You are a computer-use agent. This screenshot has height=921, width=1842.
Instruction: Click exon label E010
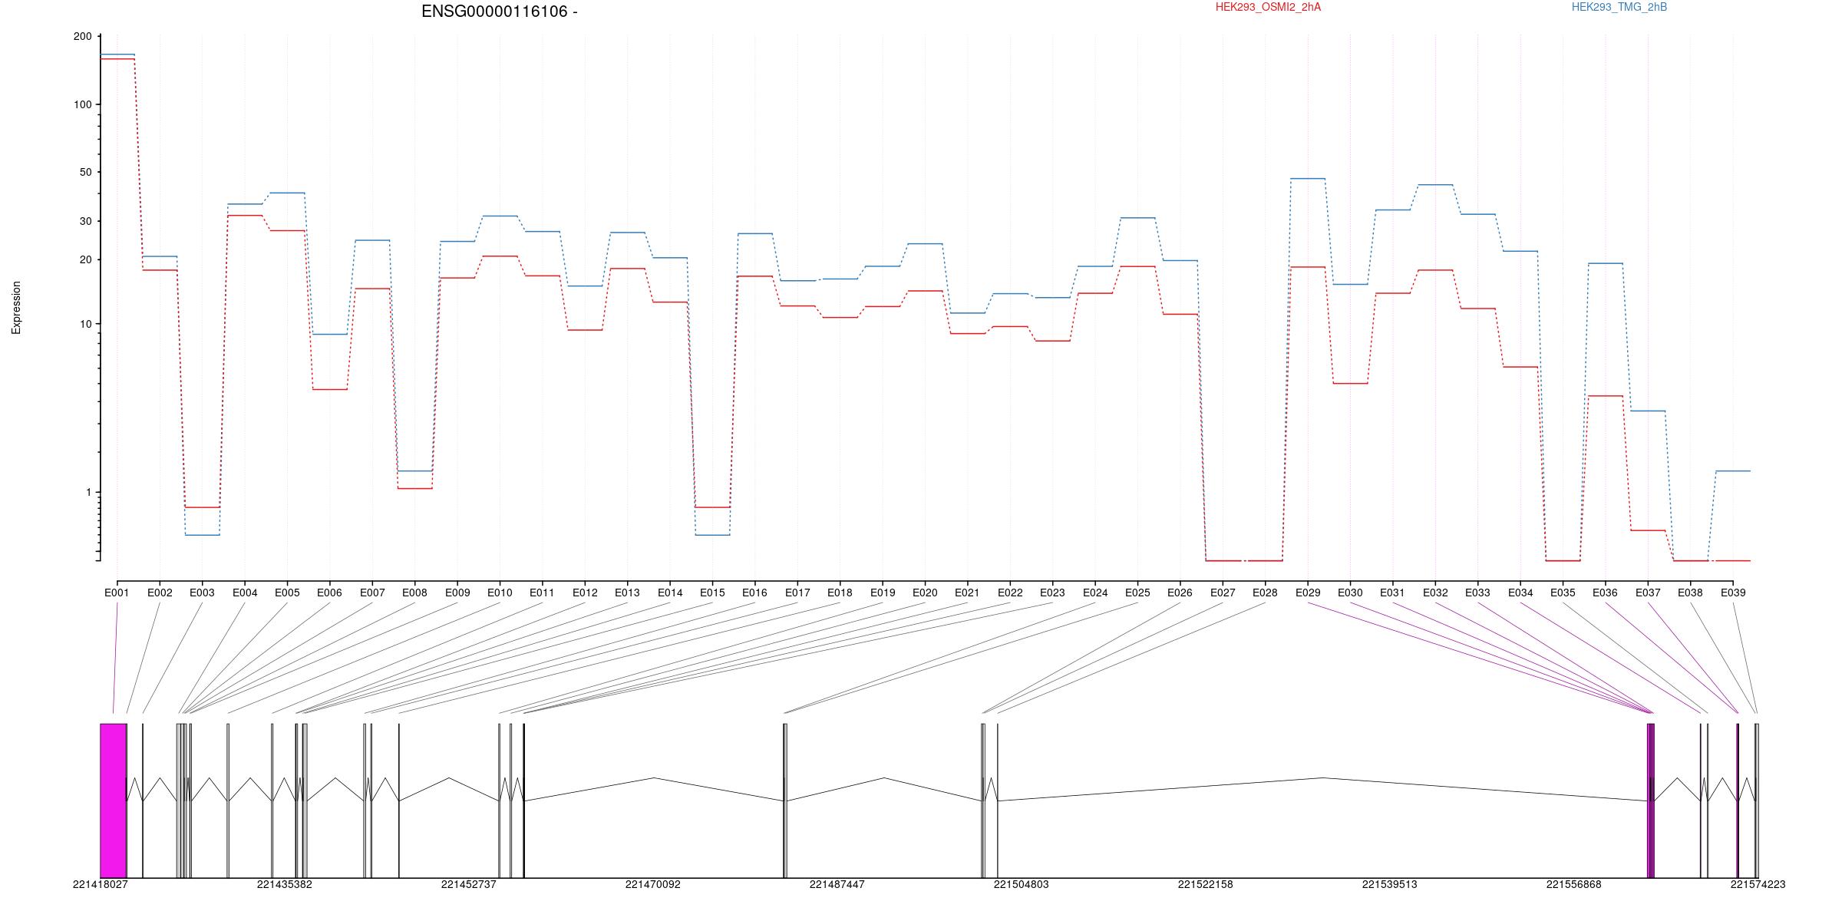[x=500, y=593]
